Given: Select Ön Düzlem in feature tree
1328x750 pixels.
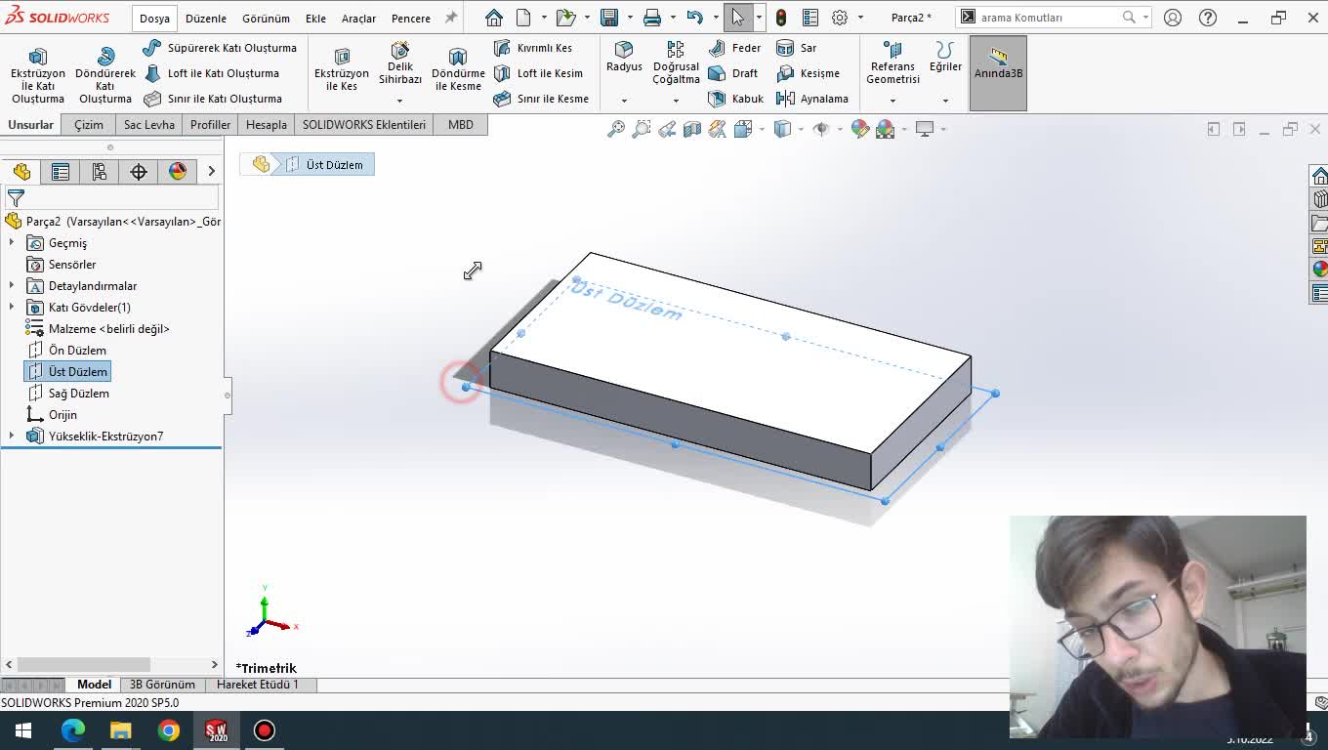Looking at the screenshot, I should (77, 350).
